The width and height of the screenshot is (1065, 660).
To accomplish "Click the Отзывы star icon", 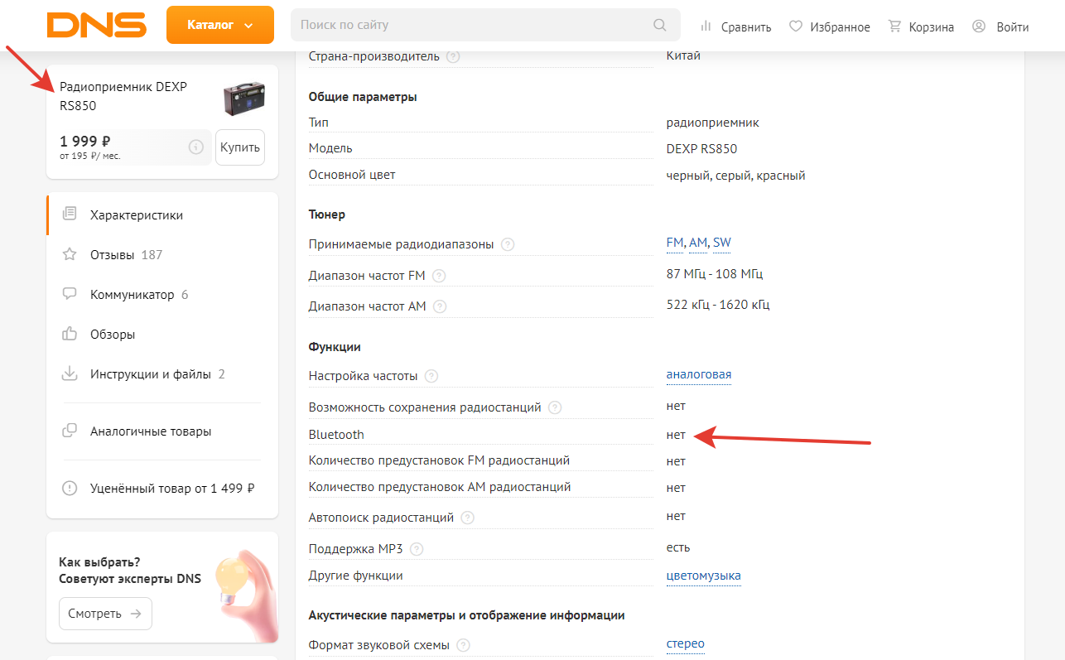I will 70,254.
